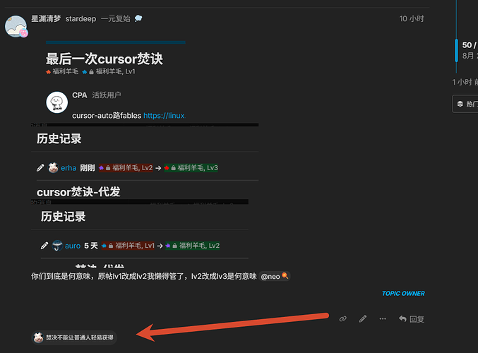Viewport: 478px width, 353px height.
Task: Click the blue timeline scroller handle
Action: click(x=456, y=51)
